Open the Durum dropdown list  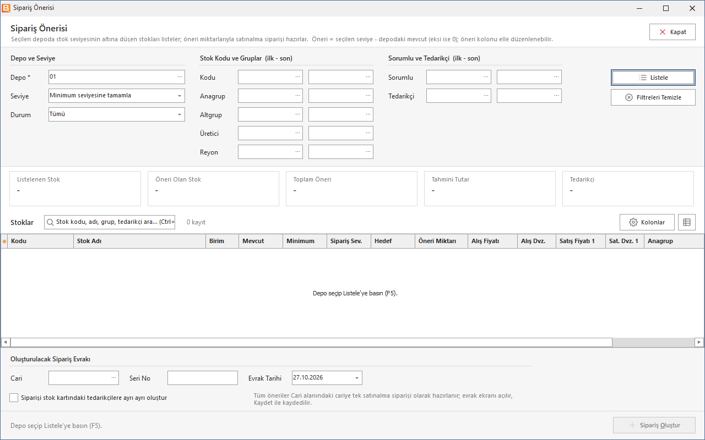(x=180, y=114)
